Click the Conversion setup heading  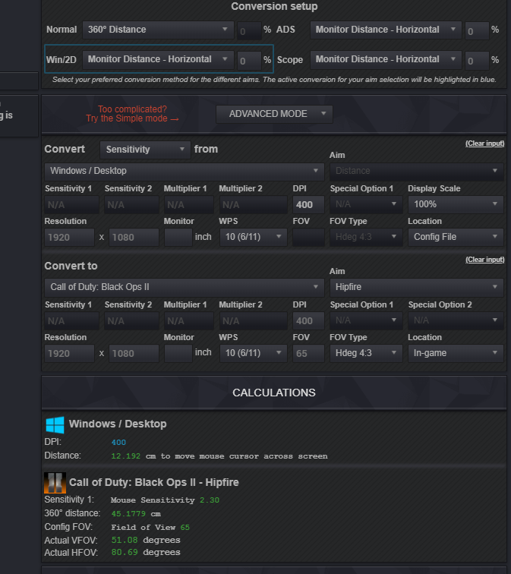274,6
